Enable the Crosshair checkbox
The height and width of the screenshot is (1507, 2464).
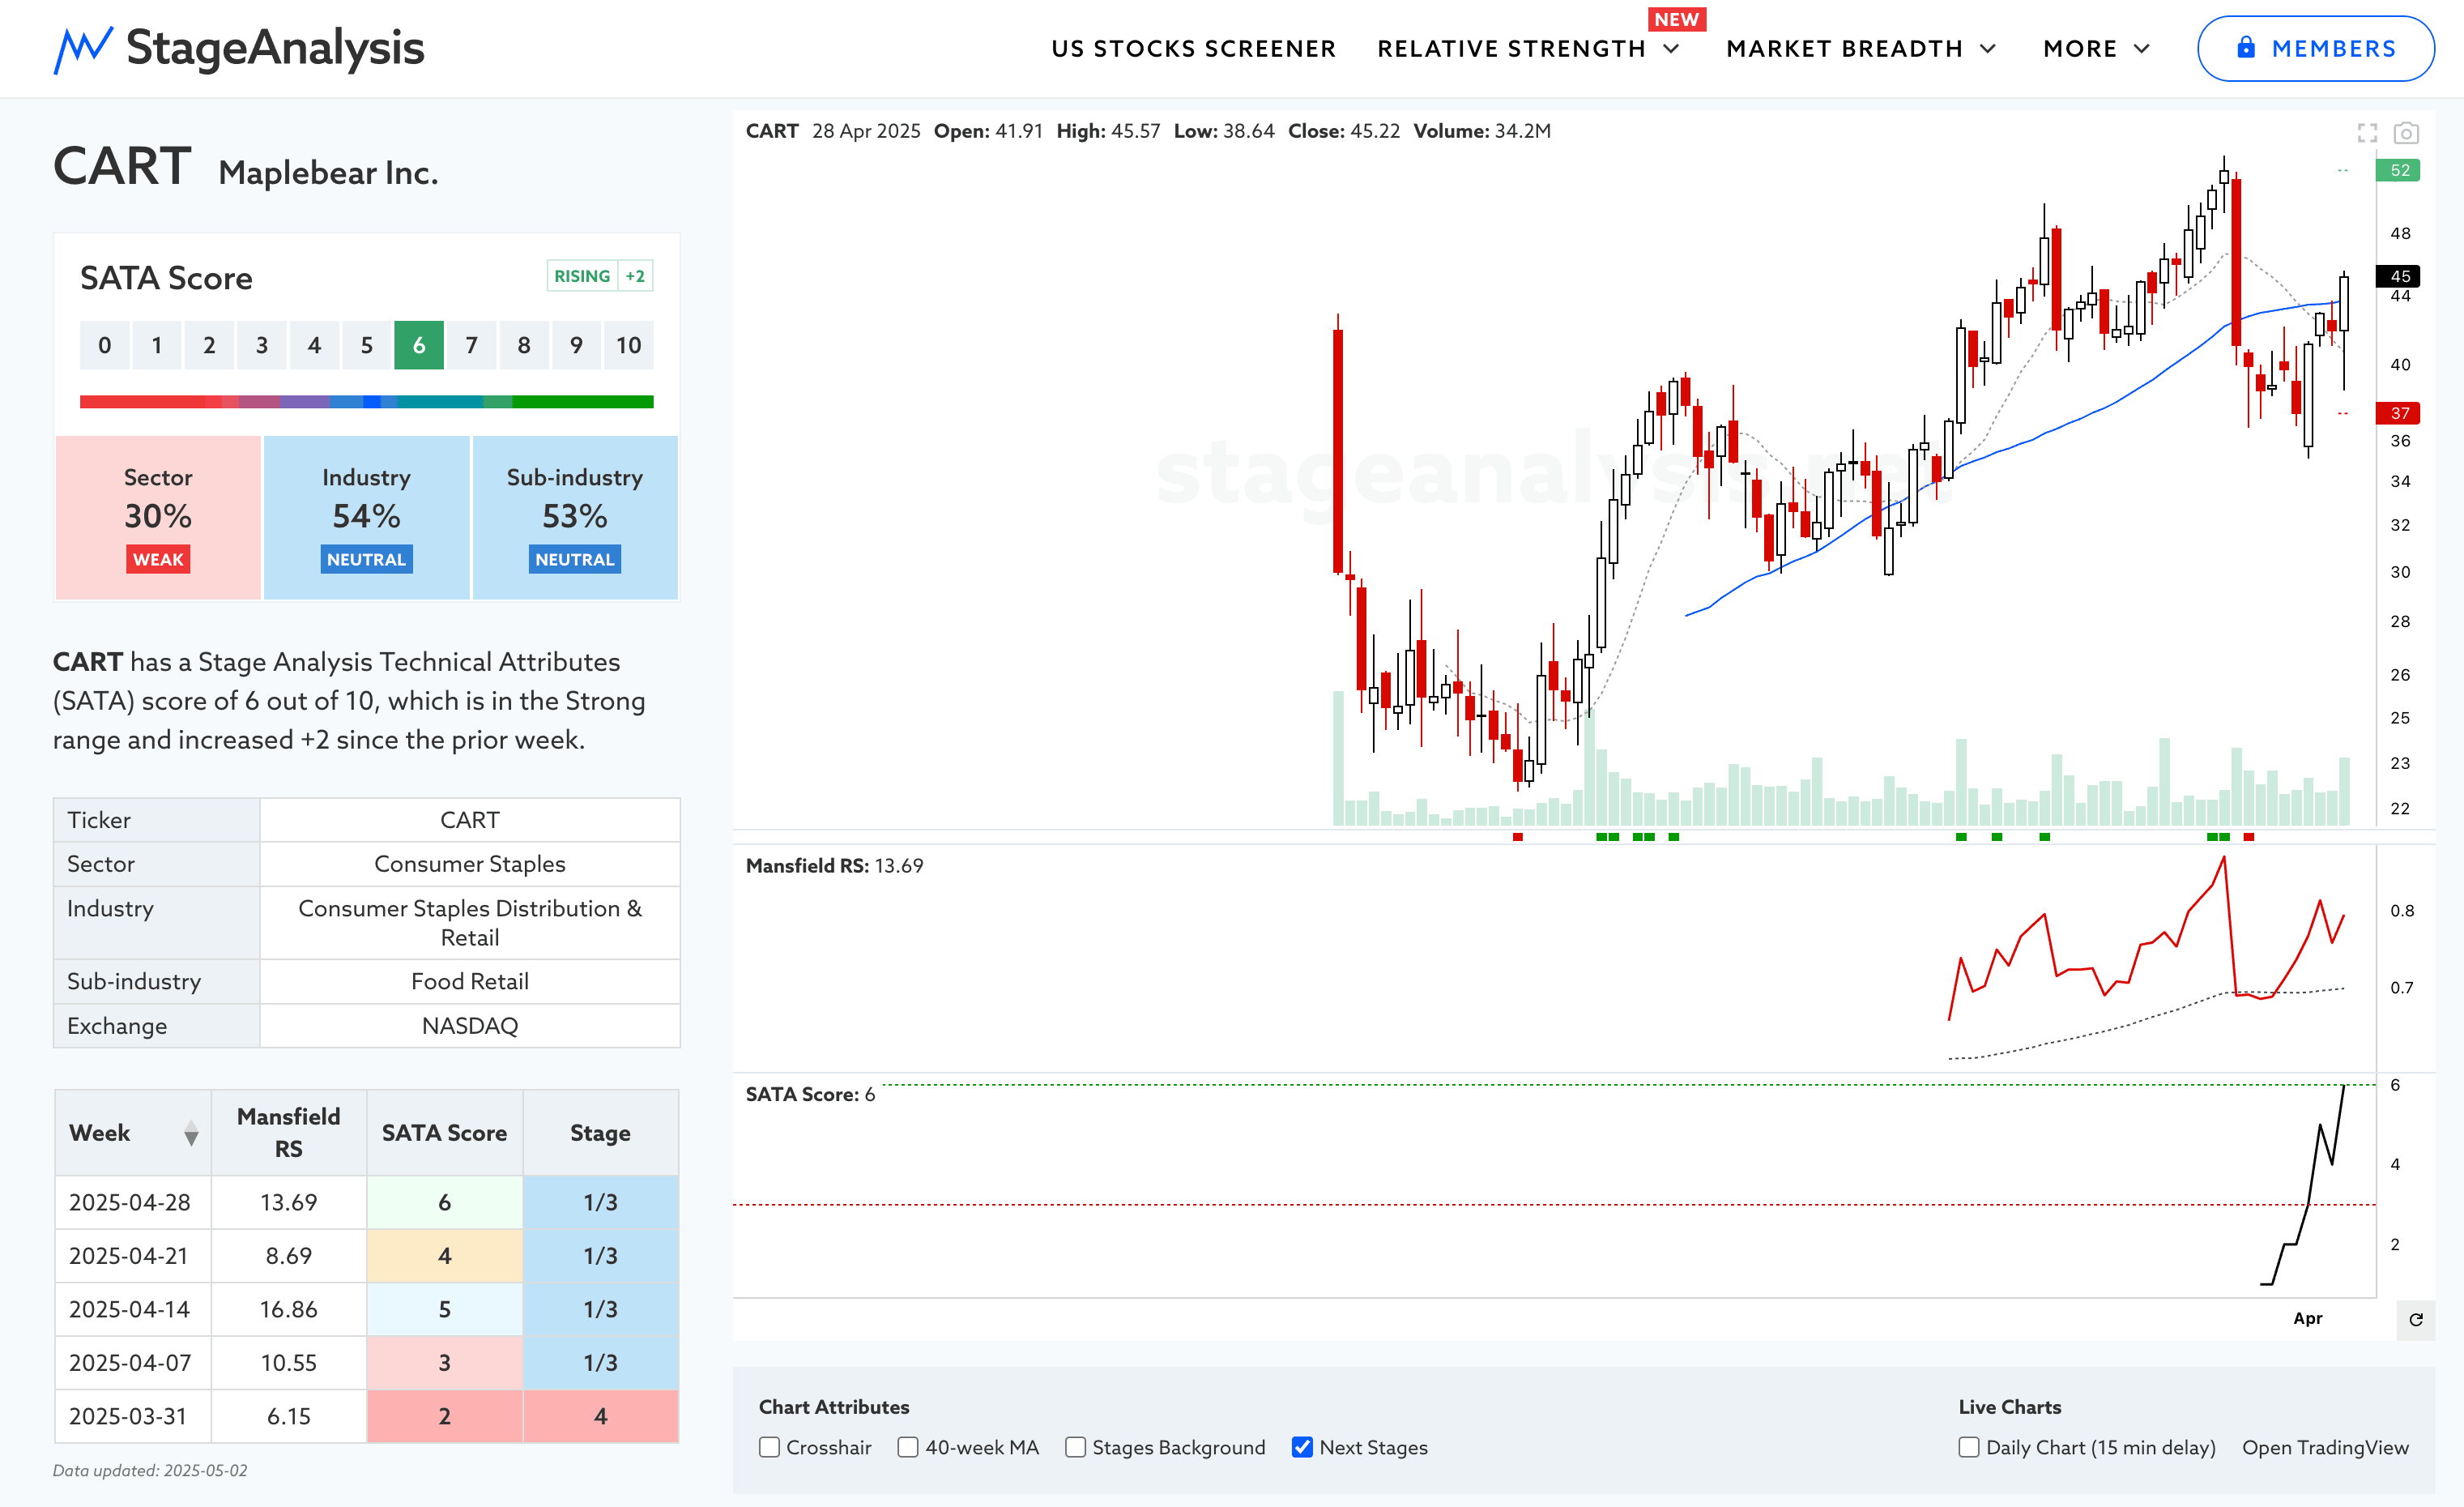click(x=769, y=1447)
